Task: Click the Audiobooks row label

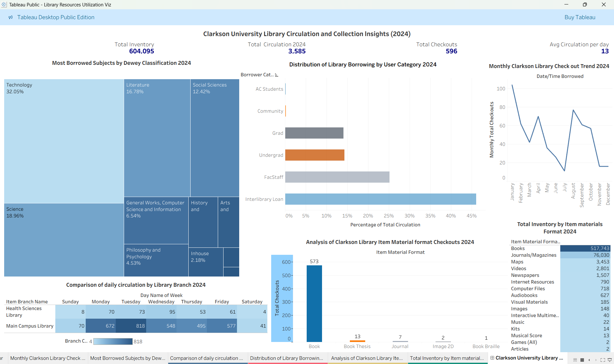Action: [524, 295]
